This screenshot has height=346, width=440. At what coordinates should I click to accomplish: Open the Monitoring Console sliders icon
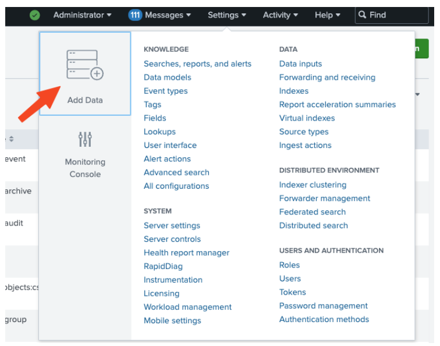click(85, 139)
